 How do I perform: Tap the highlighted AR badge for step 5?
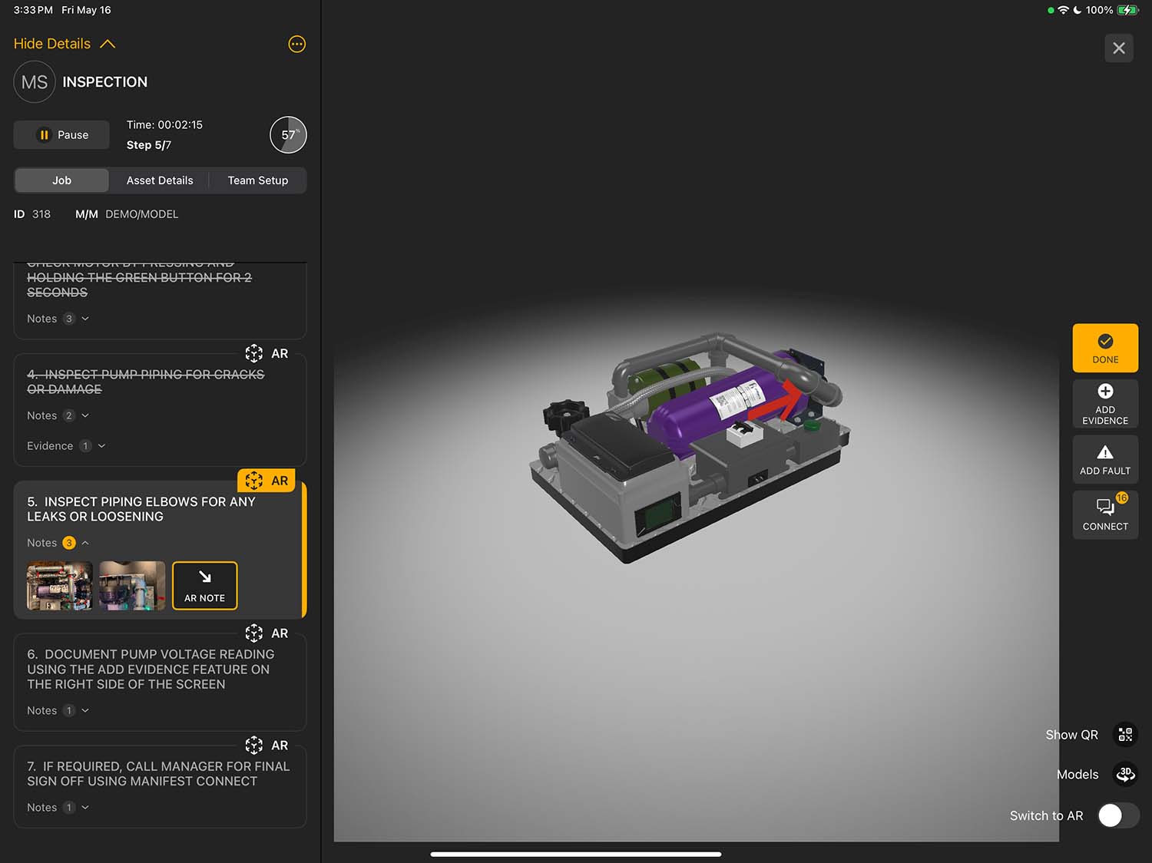pos(266,481)
